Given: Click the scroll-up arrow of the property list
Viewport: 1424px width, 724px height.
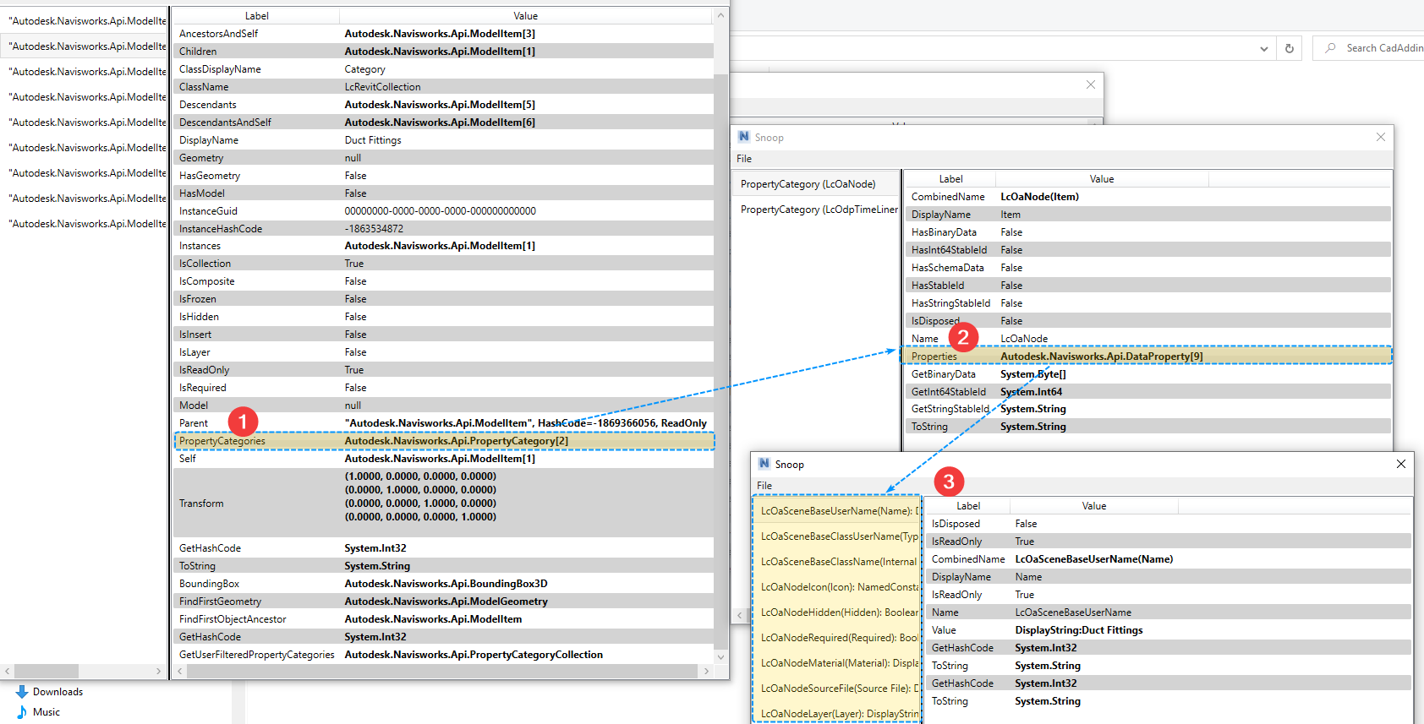Looking at the screenshot, I should pyautogui.click(x=720, y=15).
